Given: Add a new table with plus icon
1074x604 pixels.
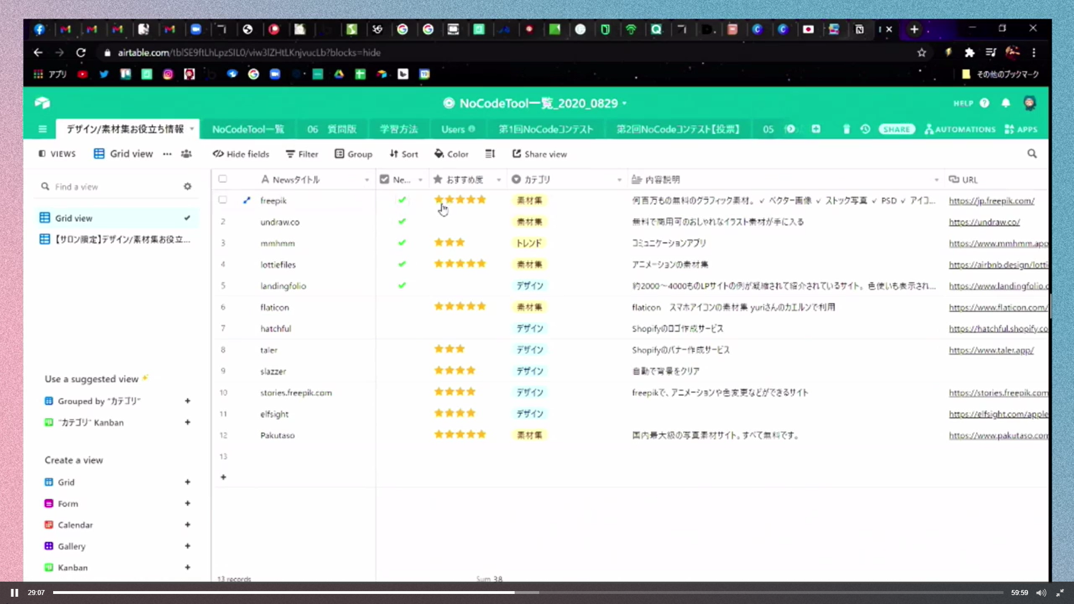Looking at the screenshot, I should pyautogui.click(x=816, y=129).
